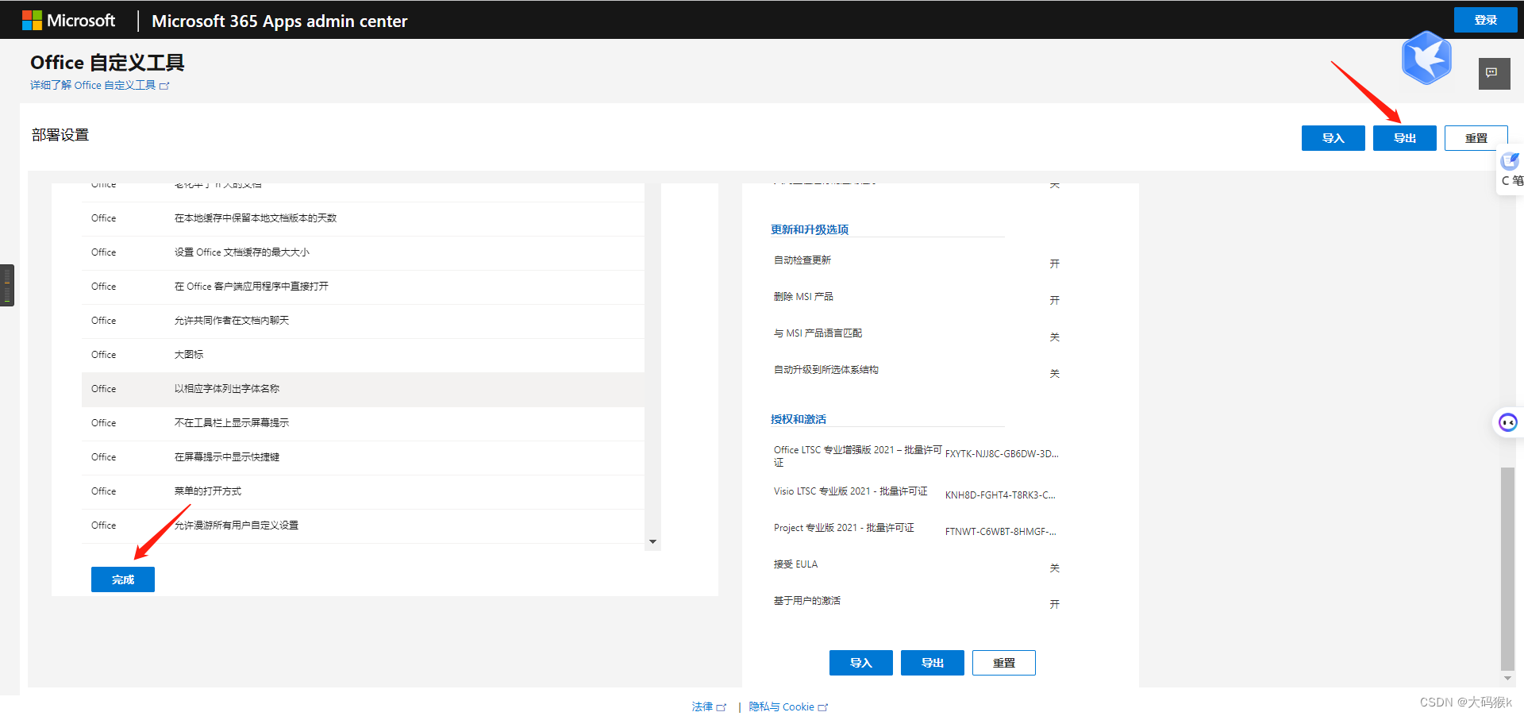This screenshot has height=716, width=1524.
Task: Click the 基于用户的激活 entry
Action: coord(807,601)
